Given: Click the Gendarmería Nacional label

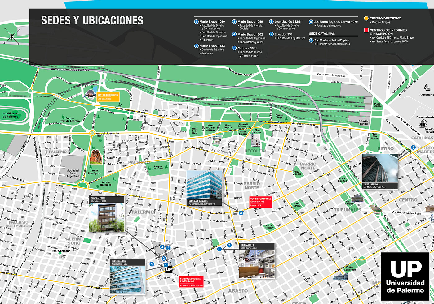Looking at the screenshot, I should point(332,75).
